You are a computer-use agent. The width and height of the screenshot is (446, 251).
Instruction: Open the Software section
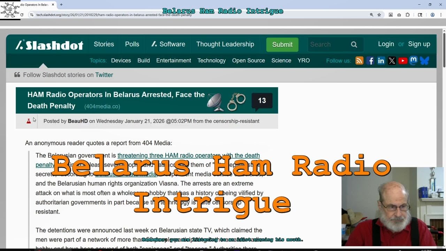[168, 44]
